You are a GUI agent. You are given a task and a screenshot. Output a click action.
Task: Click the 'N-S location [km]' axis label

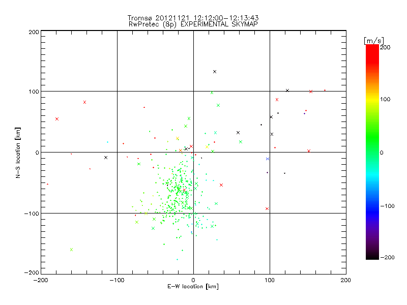point(18,153)
